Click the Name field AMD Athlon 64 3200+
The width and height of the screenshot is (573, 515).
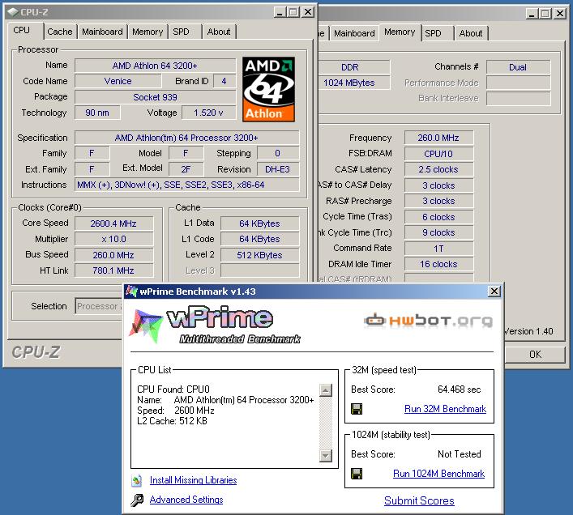click(x=155, y=66)
